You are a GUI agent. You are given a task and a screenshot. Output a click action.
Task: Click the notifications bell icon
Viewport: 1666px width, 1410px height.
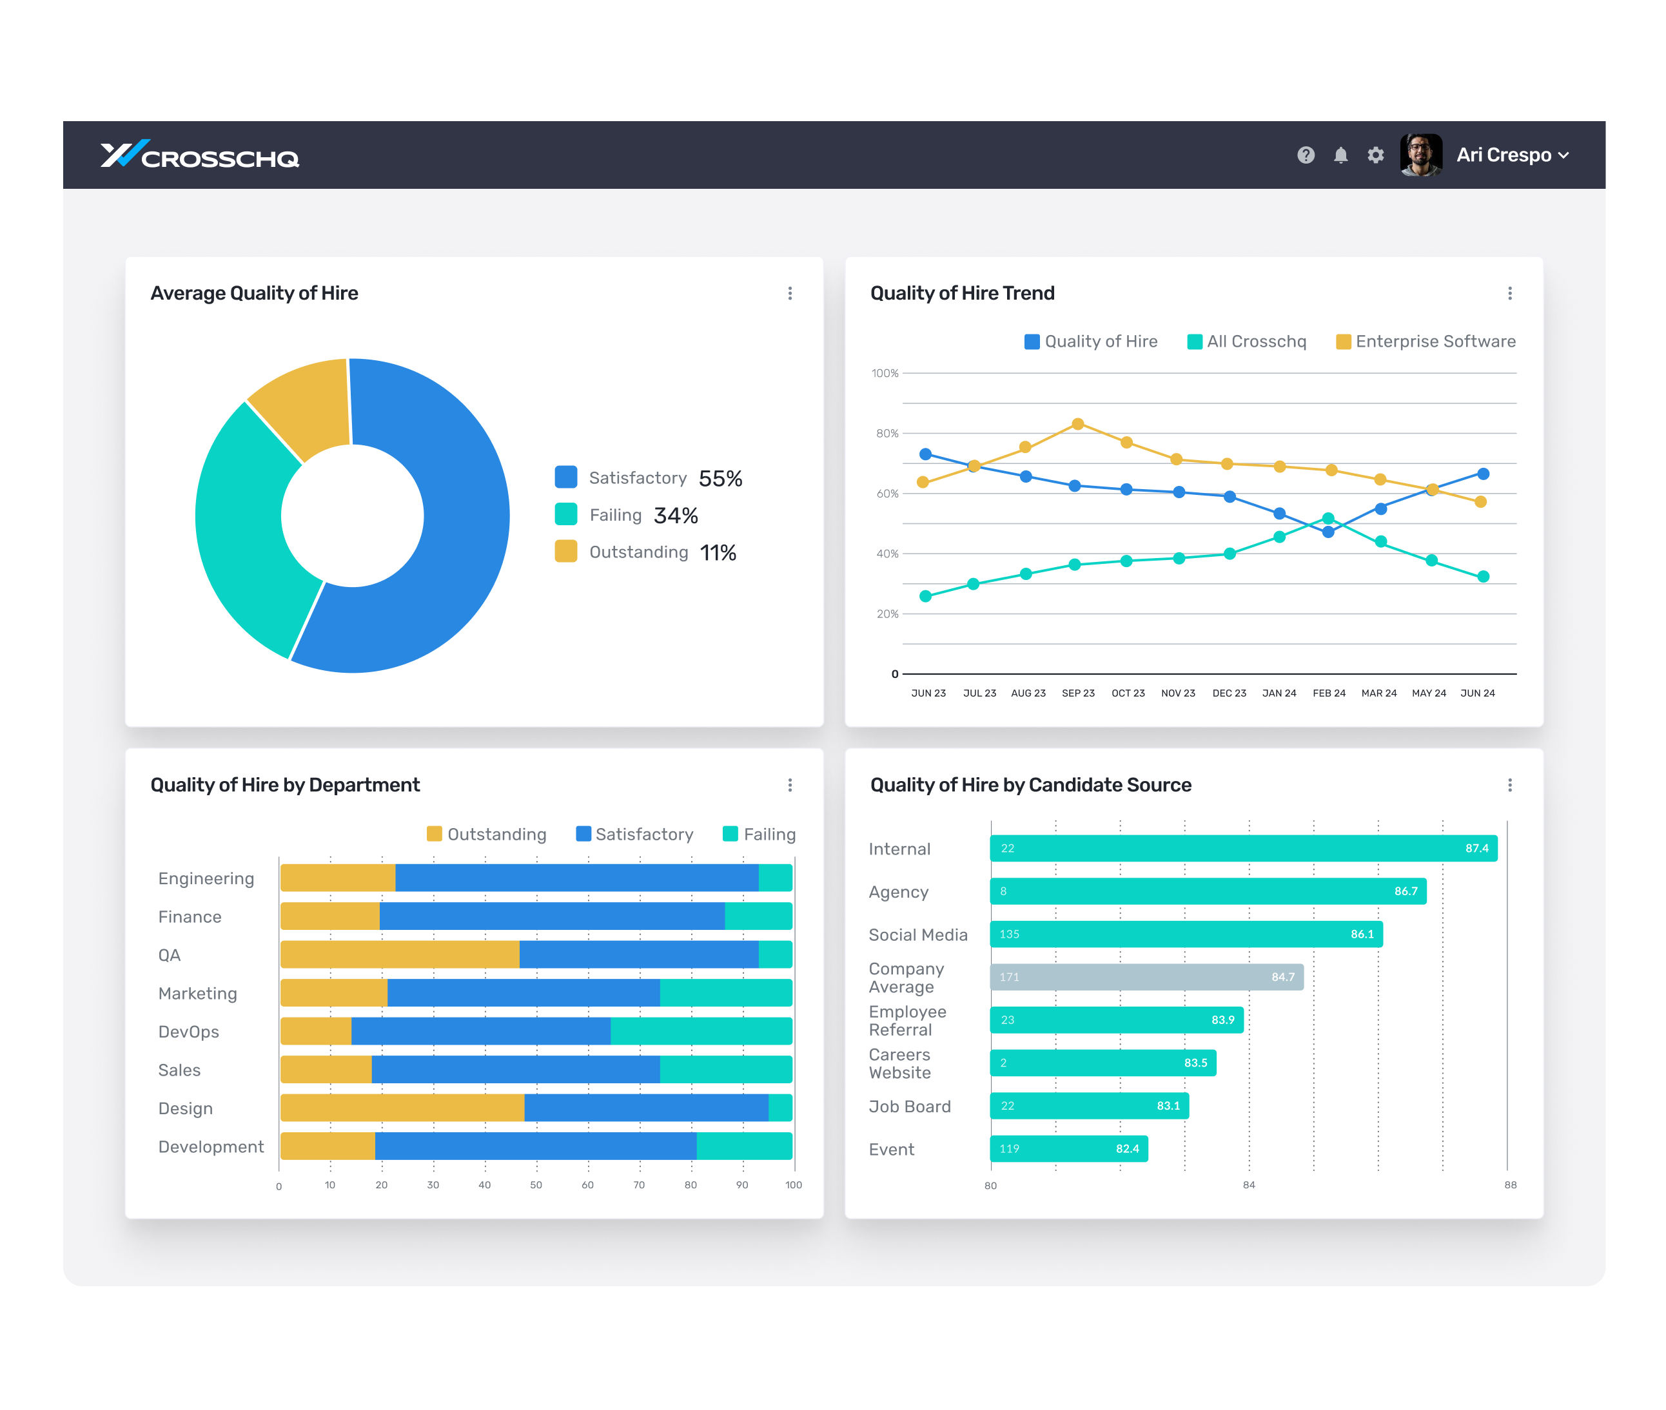[x=1341, y=155]
